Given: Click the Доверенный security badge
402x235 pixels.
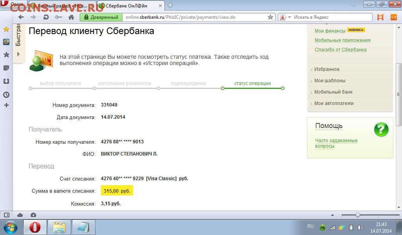Looking at the screenshot, I should [x=101, y=17].
